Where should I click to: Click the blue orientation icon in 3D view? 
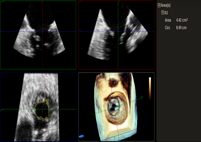(x=81, y=136)
